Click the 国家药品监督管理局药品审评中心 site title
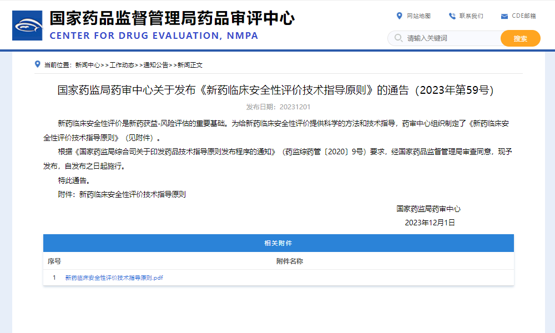Viewport: 555px width, 333px height. [171, 18]
